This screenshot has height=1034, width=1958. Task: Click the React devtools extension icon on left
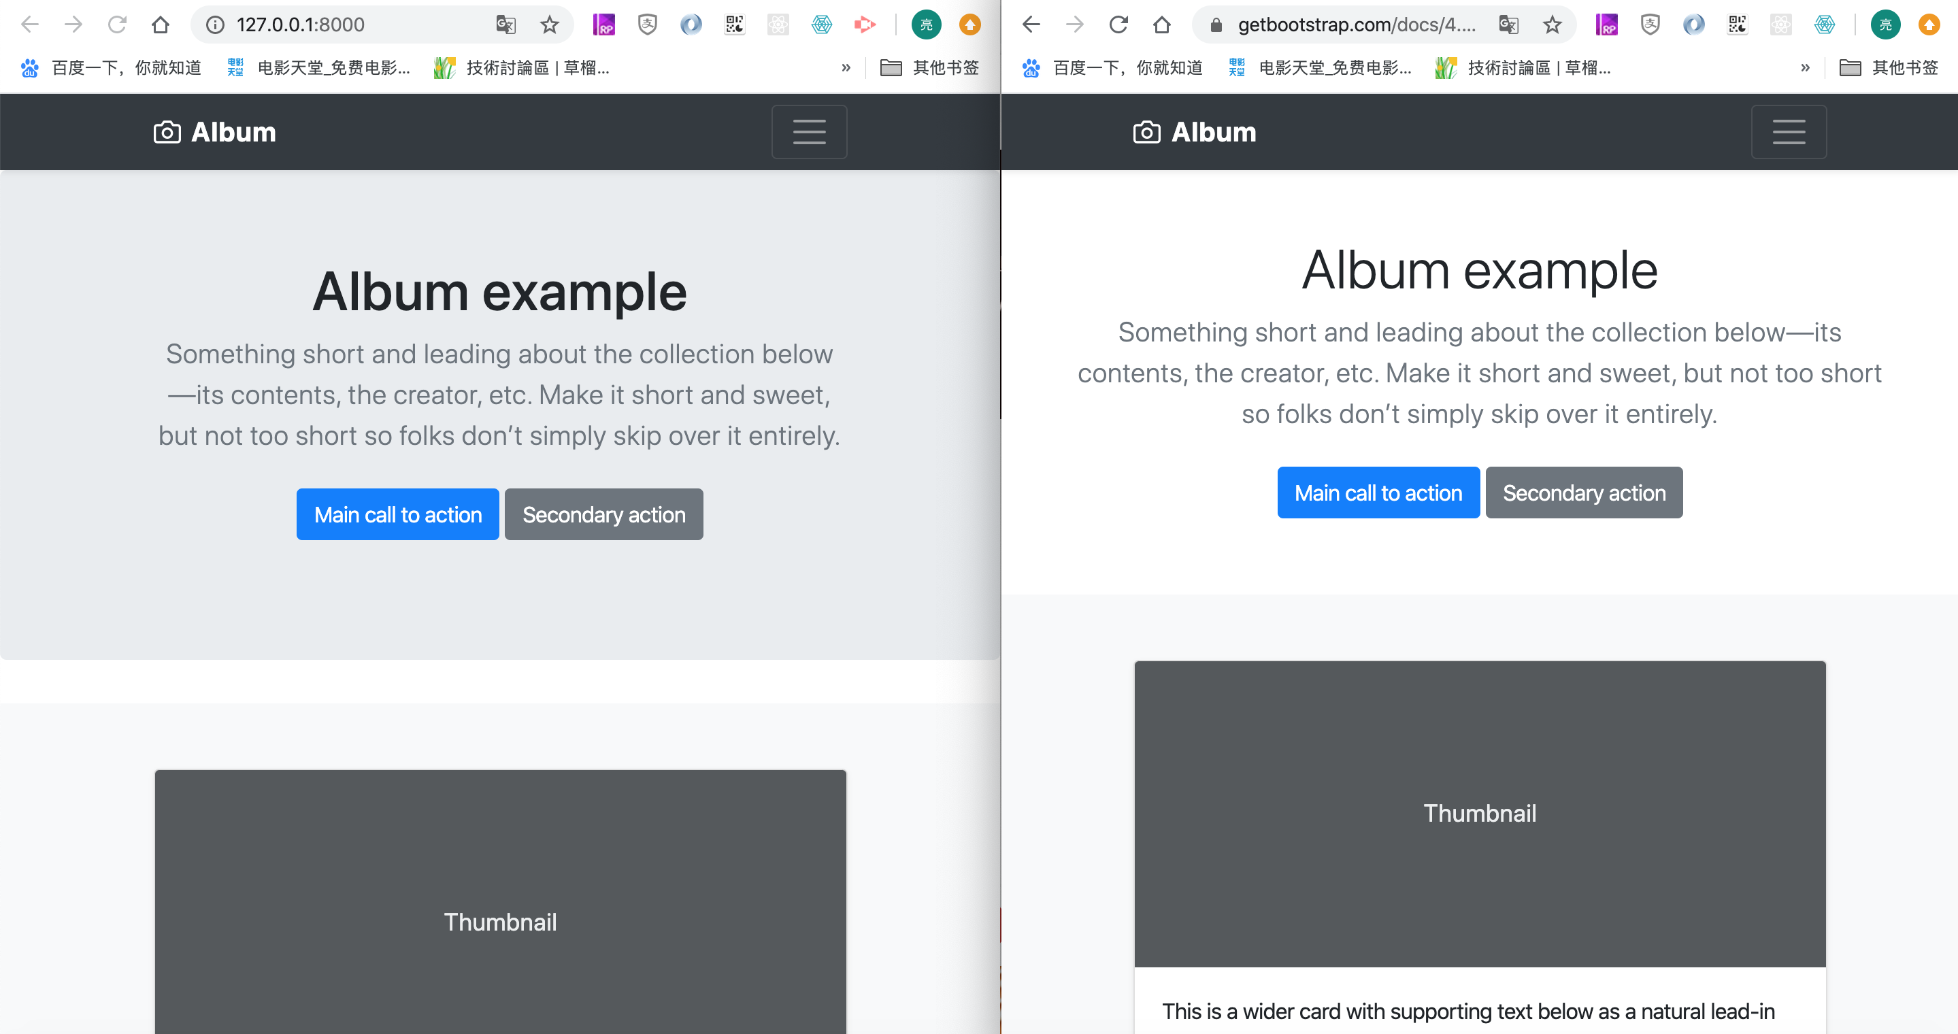pos(778,25)
